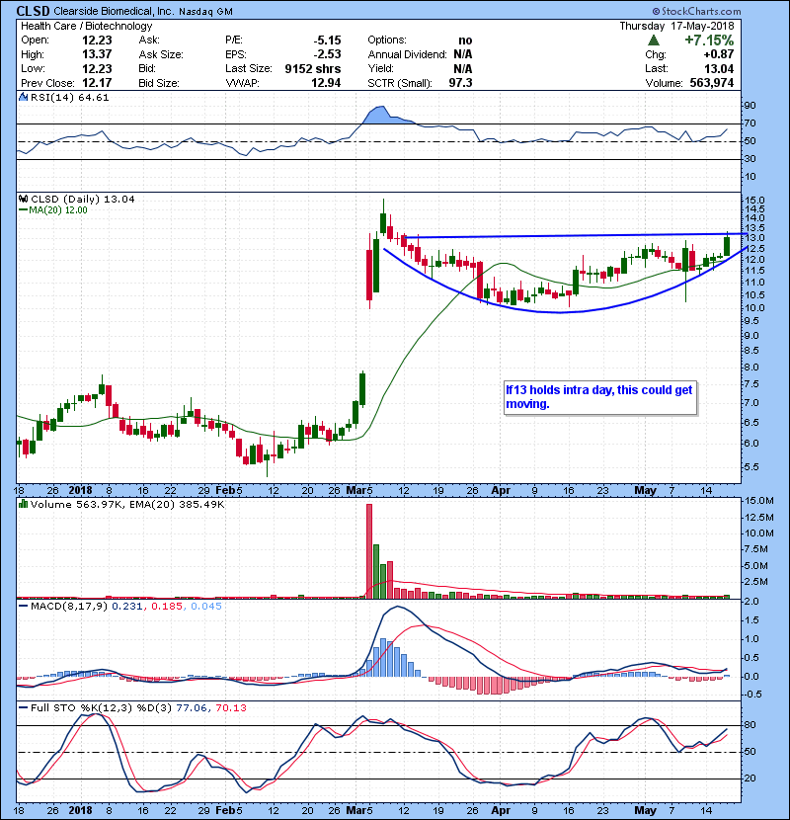Select the Open price value 12.23

point(97,41)
